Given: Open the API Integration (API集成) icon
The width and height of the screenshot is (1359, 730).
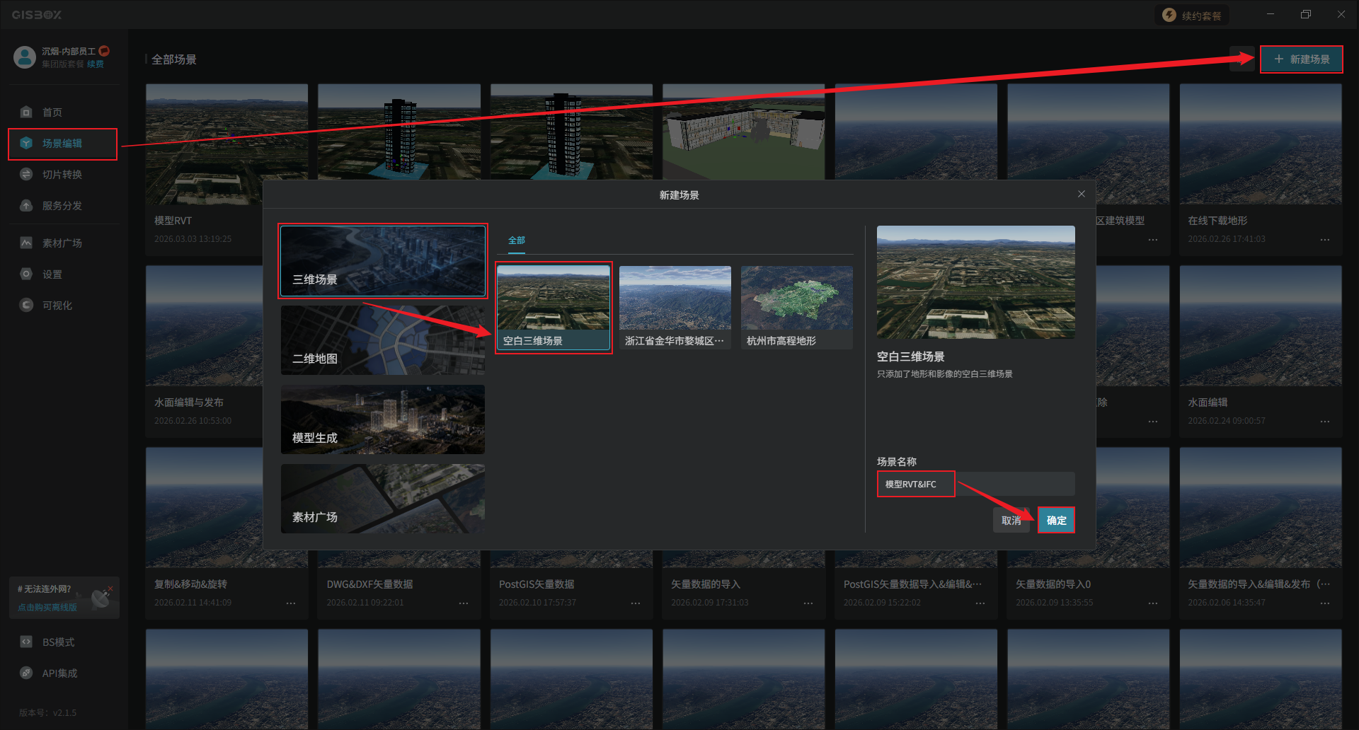Looking at the screenshot, I should (x=26, y=673).
